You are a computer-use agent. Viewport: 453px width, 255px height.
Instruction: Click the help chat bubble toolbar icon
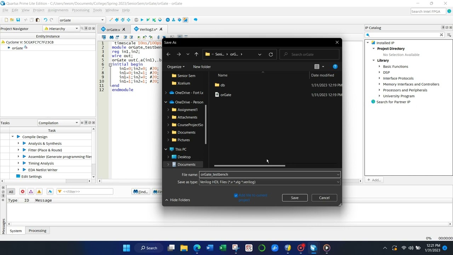coord(195,20)
